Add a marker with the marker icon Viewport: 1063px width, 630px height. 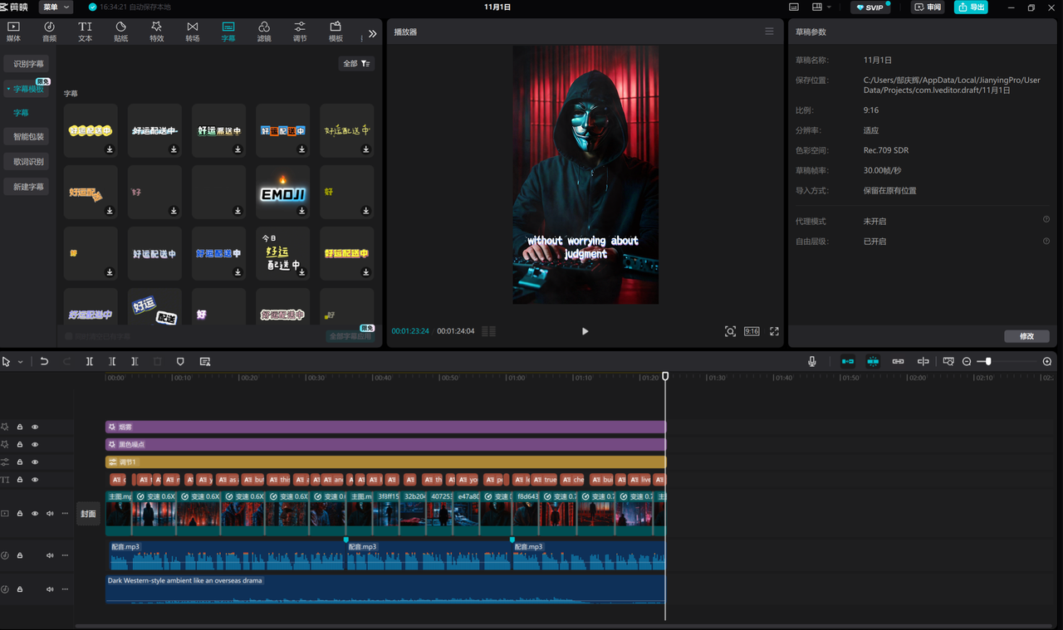[x=180, y=362]
